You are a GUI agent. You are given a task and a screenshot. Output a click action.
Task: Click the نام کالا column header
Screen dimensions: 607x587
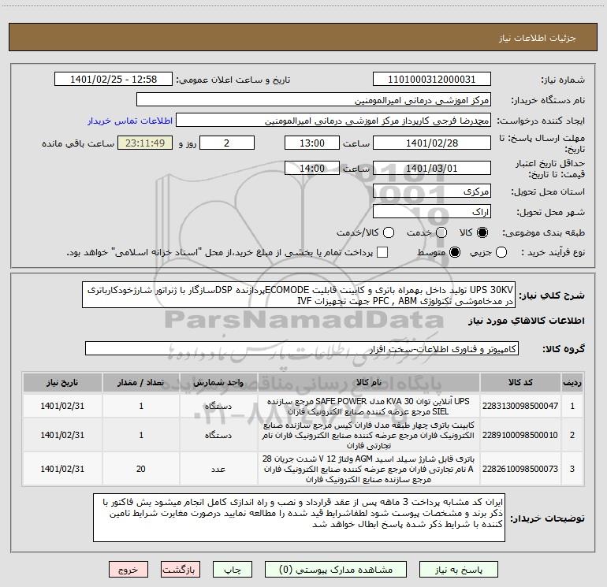369,382
